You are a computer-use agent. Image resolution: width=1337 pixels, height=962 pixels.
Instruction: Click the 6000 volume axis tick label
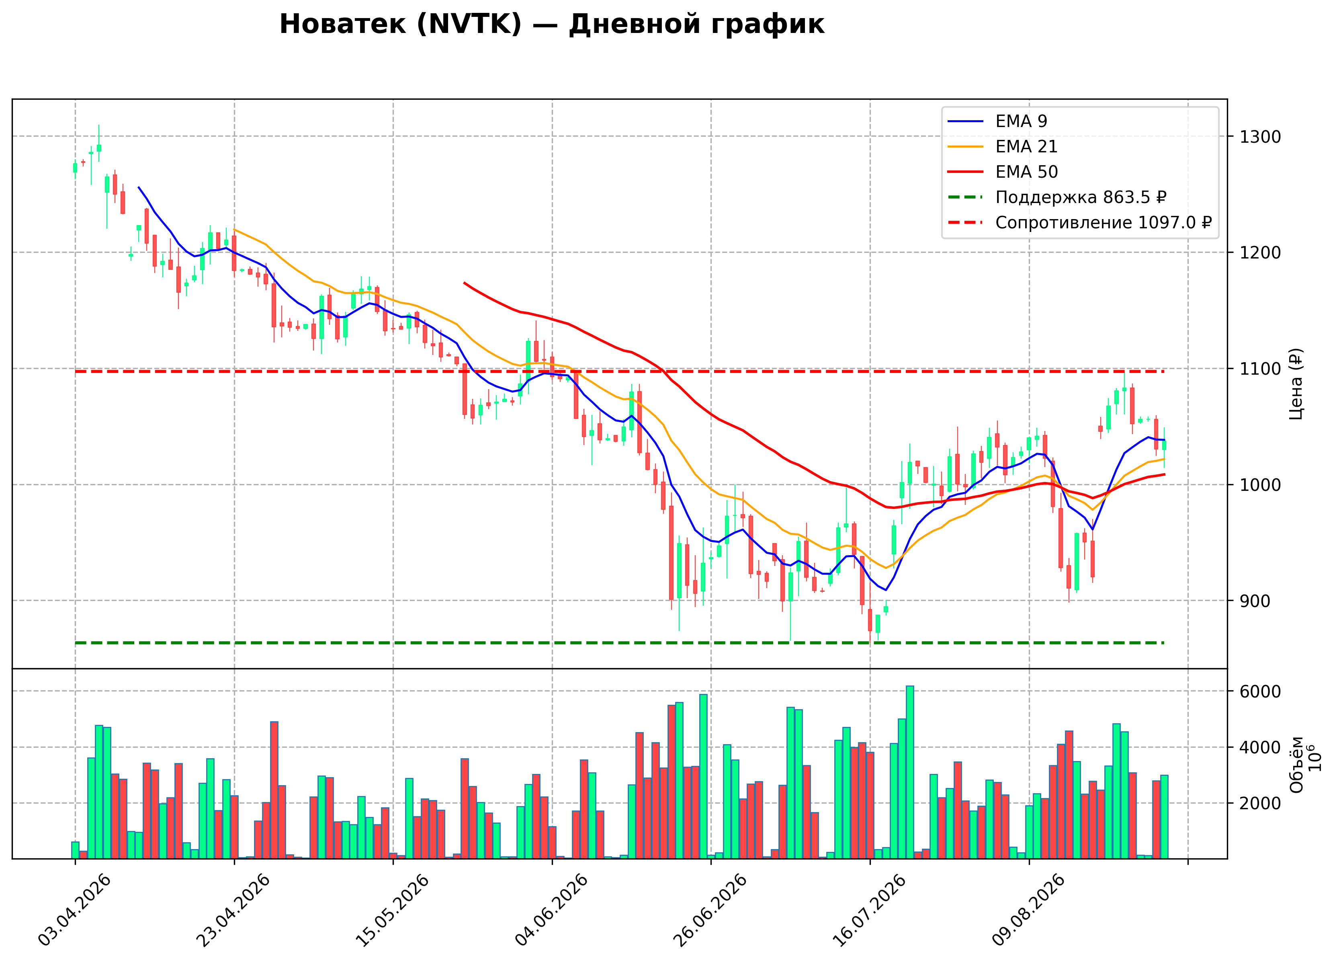(x=1260, y=692)
